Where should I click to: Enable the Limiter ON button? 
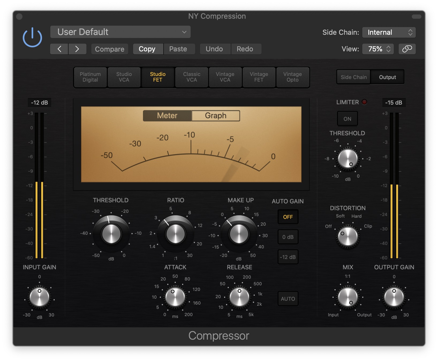point(347,119)
